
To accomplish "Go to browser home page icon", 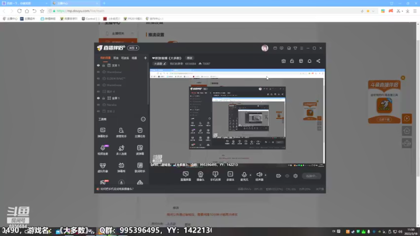I will click(x=27, y=11).
